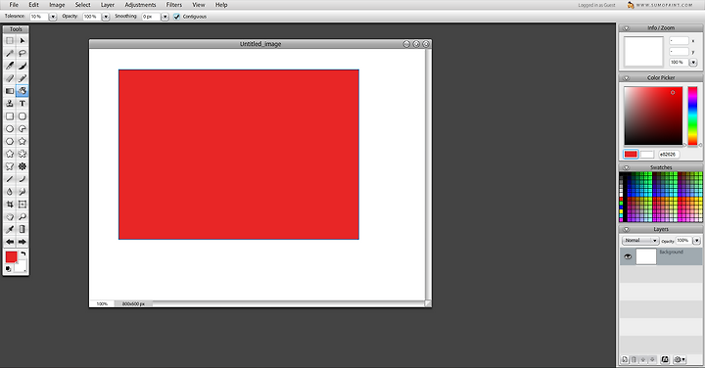
Task: Select the Line tool
Action: click(x=10, y=179)
